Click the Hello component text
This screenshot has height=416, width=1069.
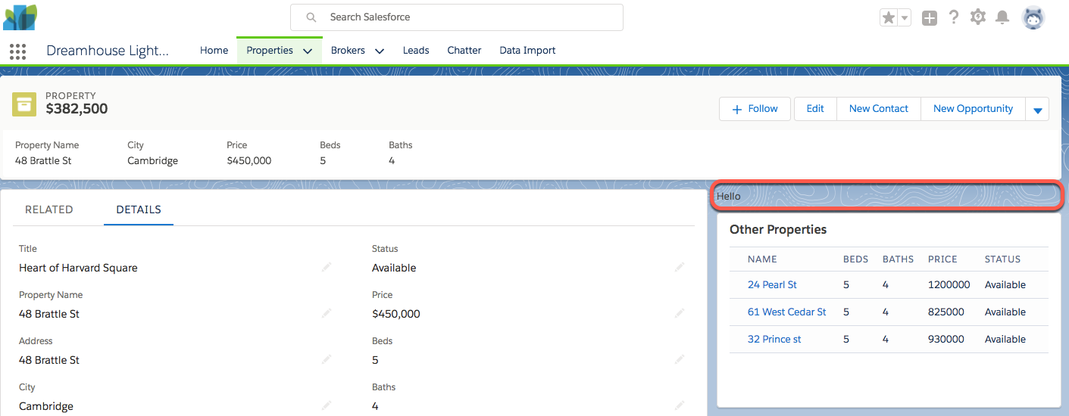(x=729, y=197)
